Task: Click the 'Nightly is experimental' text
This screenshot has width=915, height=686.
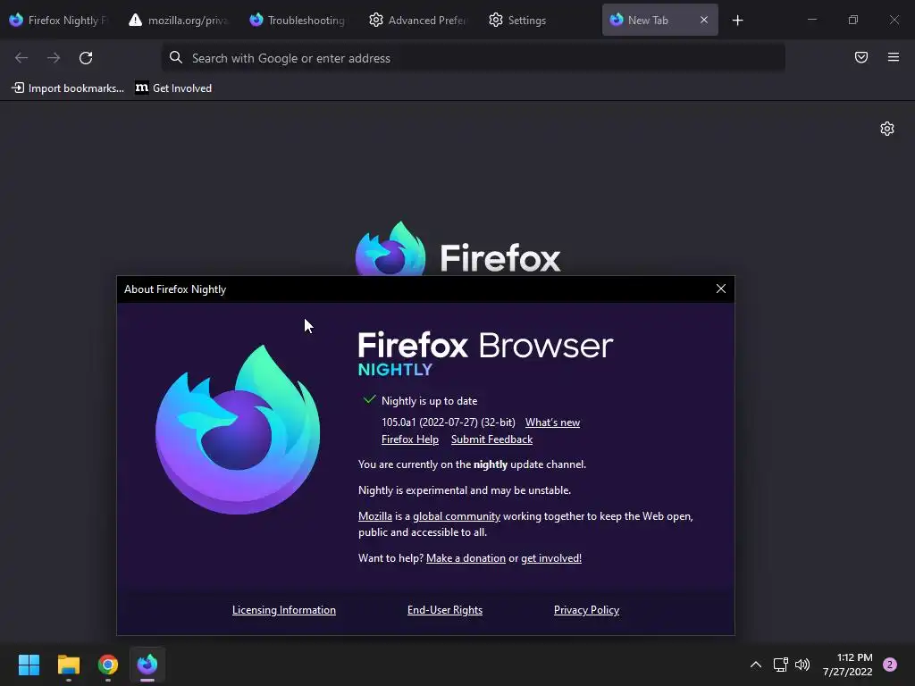Action: click(x=465, y=490)
